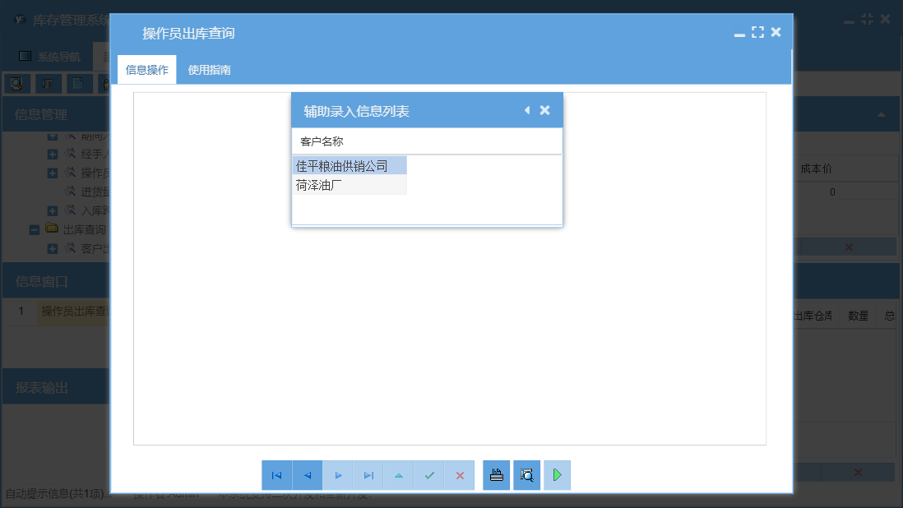Close the 辅助录入信息列表 popup
The height and width of the screenshot is (508, 903).
[544, 110]
